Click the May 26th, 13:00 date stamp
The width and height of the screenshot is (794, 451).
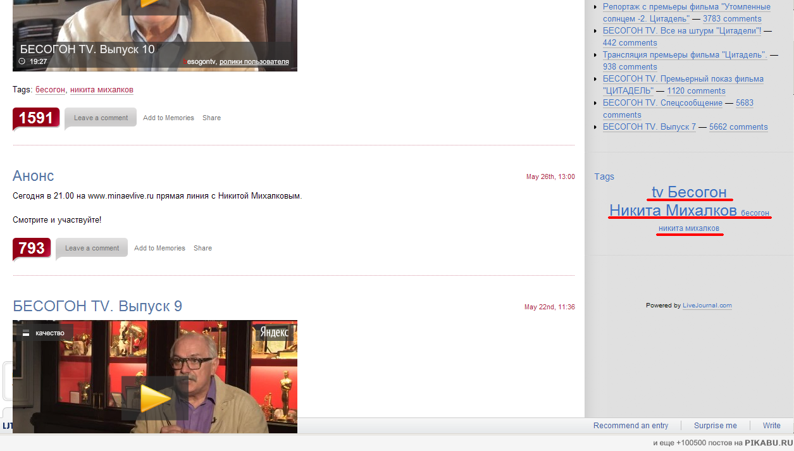pos(550,176)
